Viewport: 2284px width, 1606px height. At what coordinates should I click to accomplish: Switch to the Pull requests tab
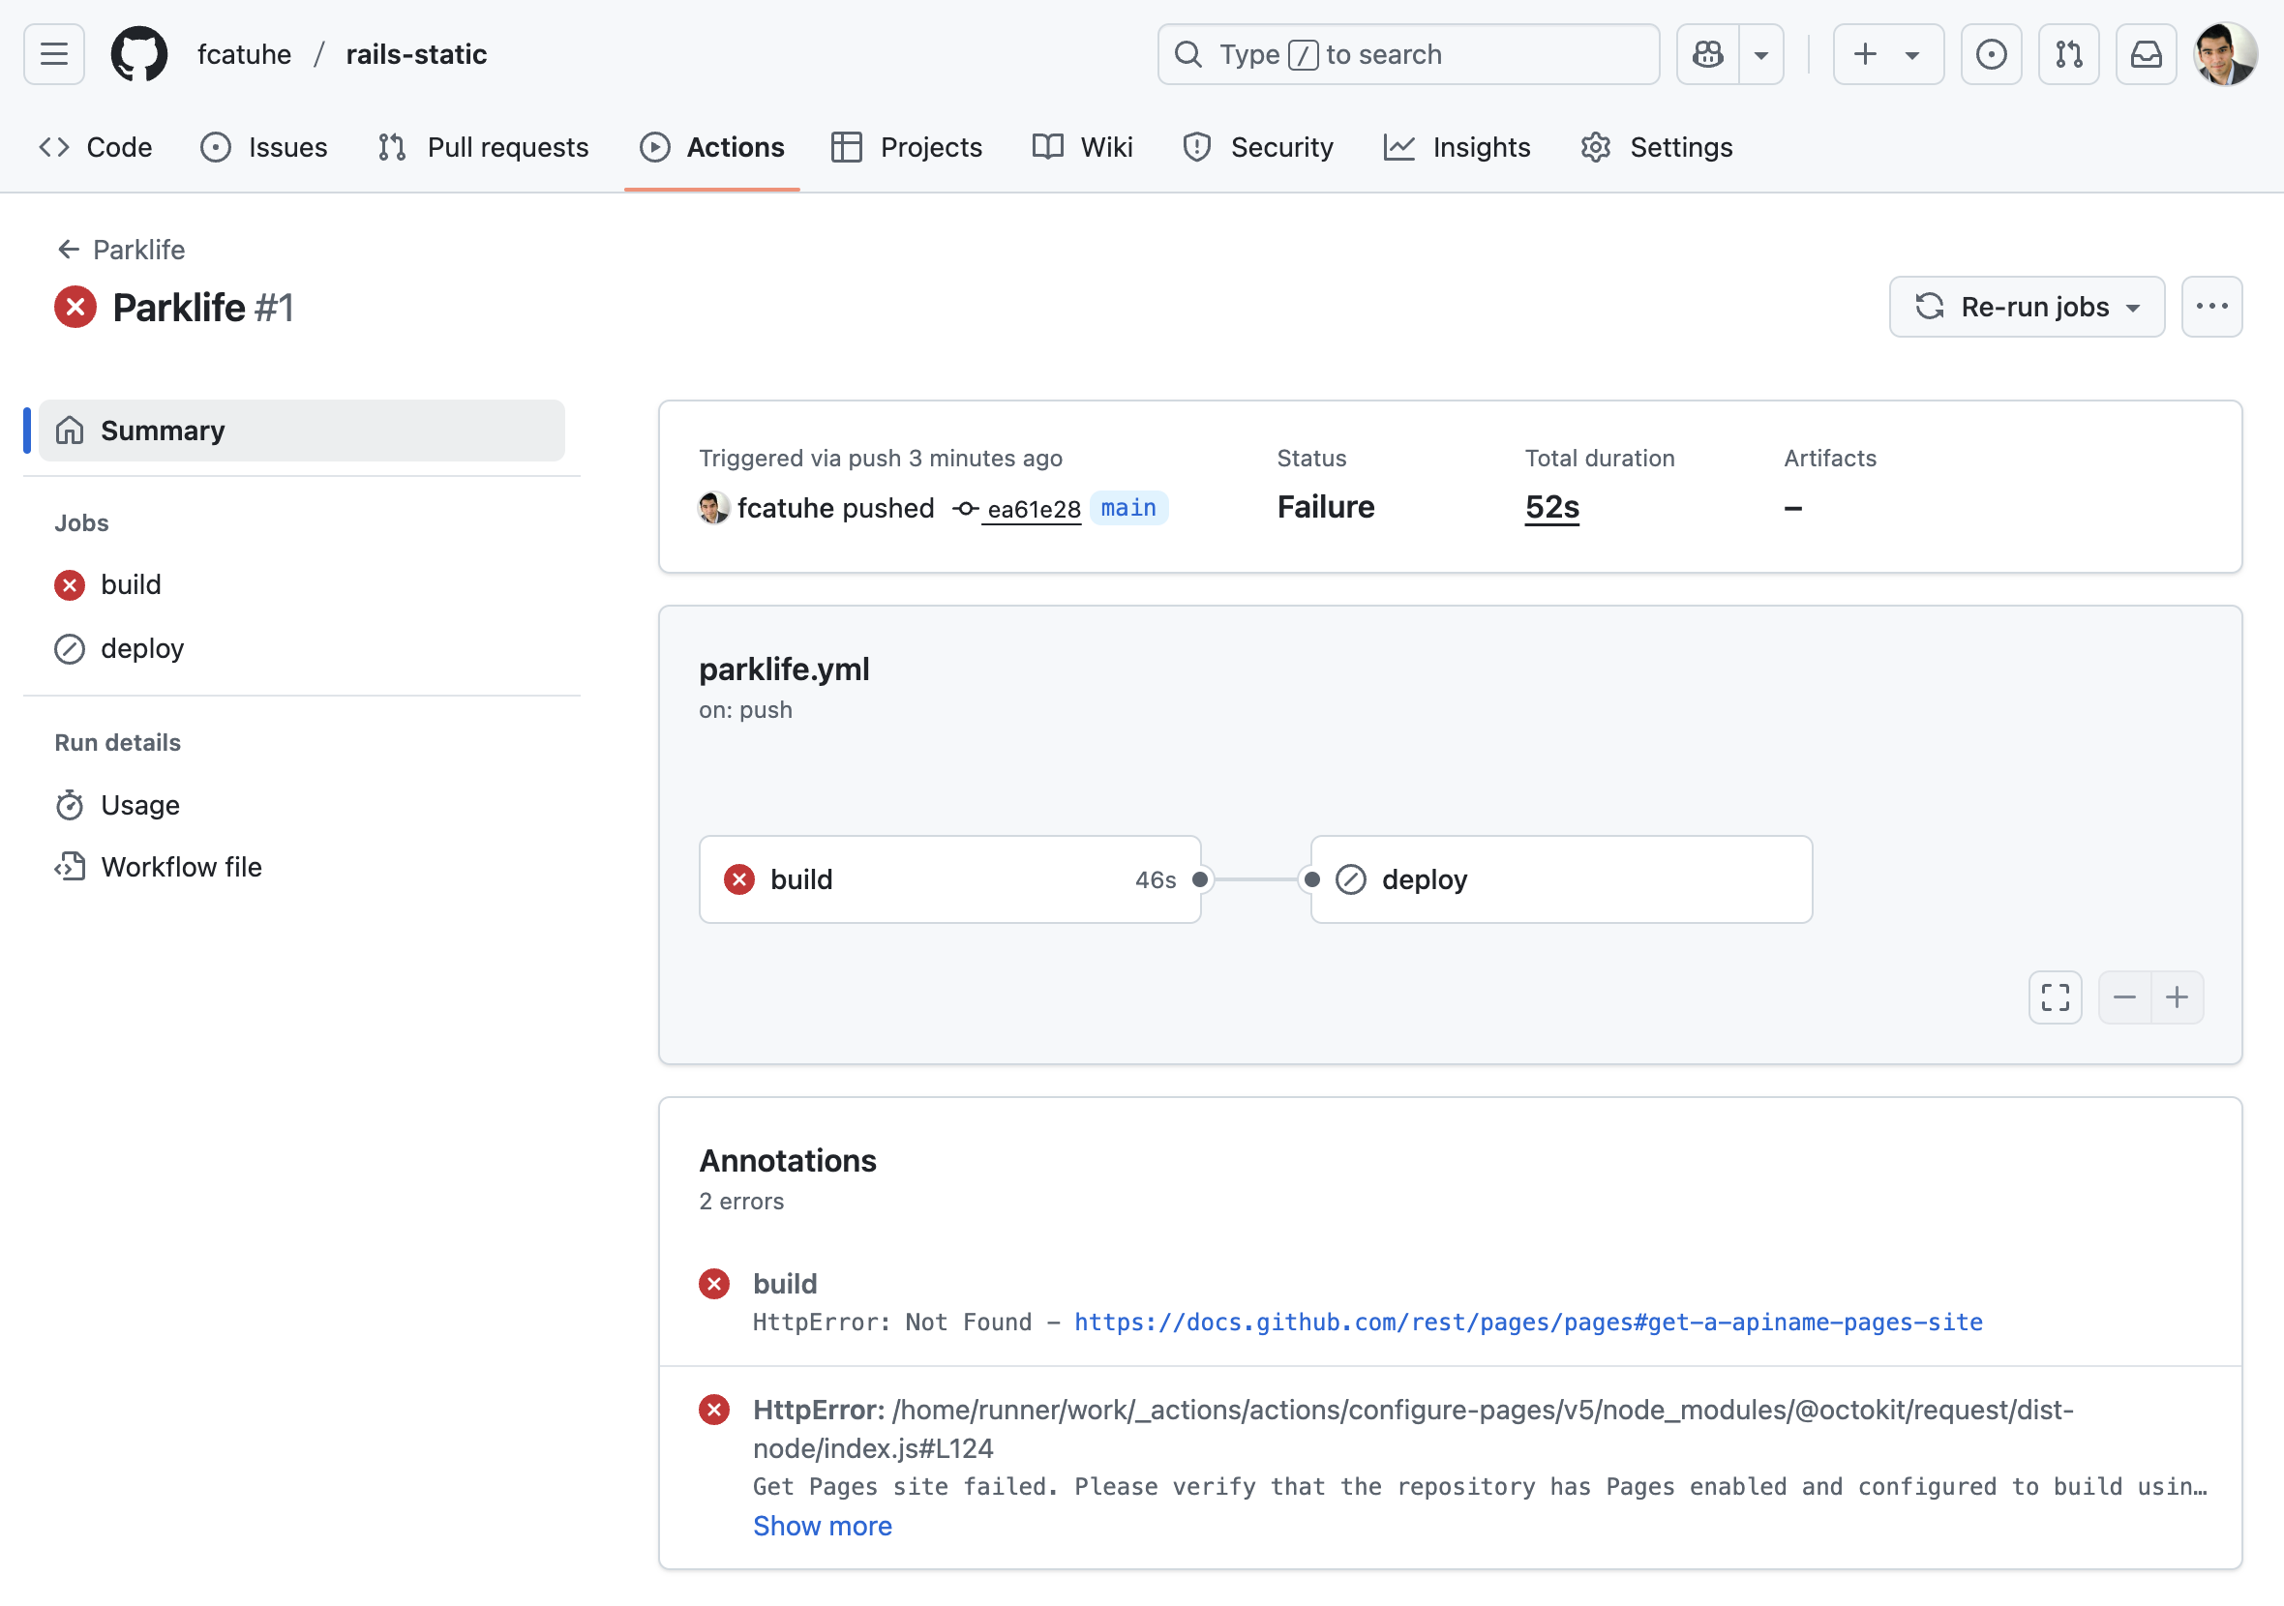coord(484,147)
